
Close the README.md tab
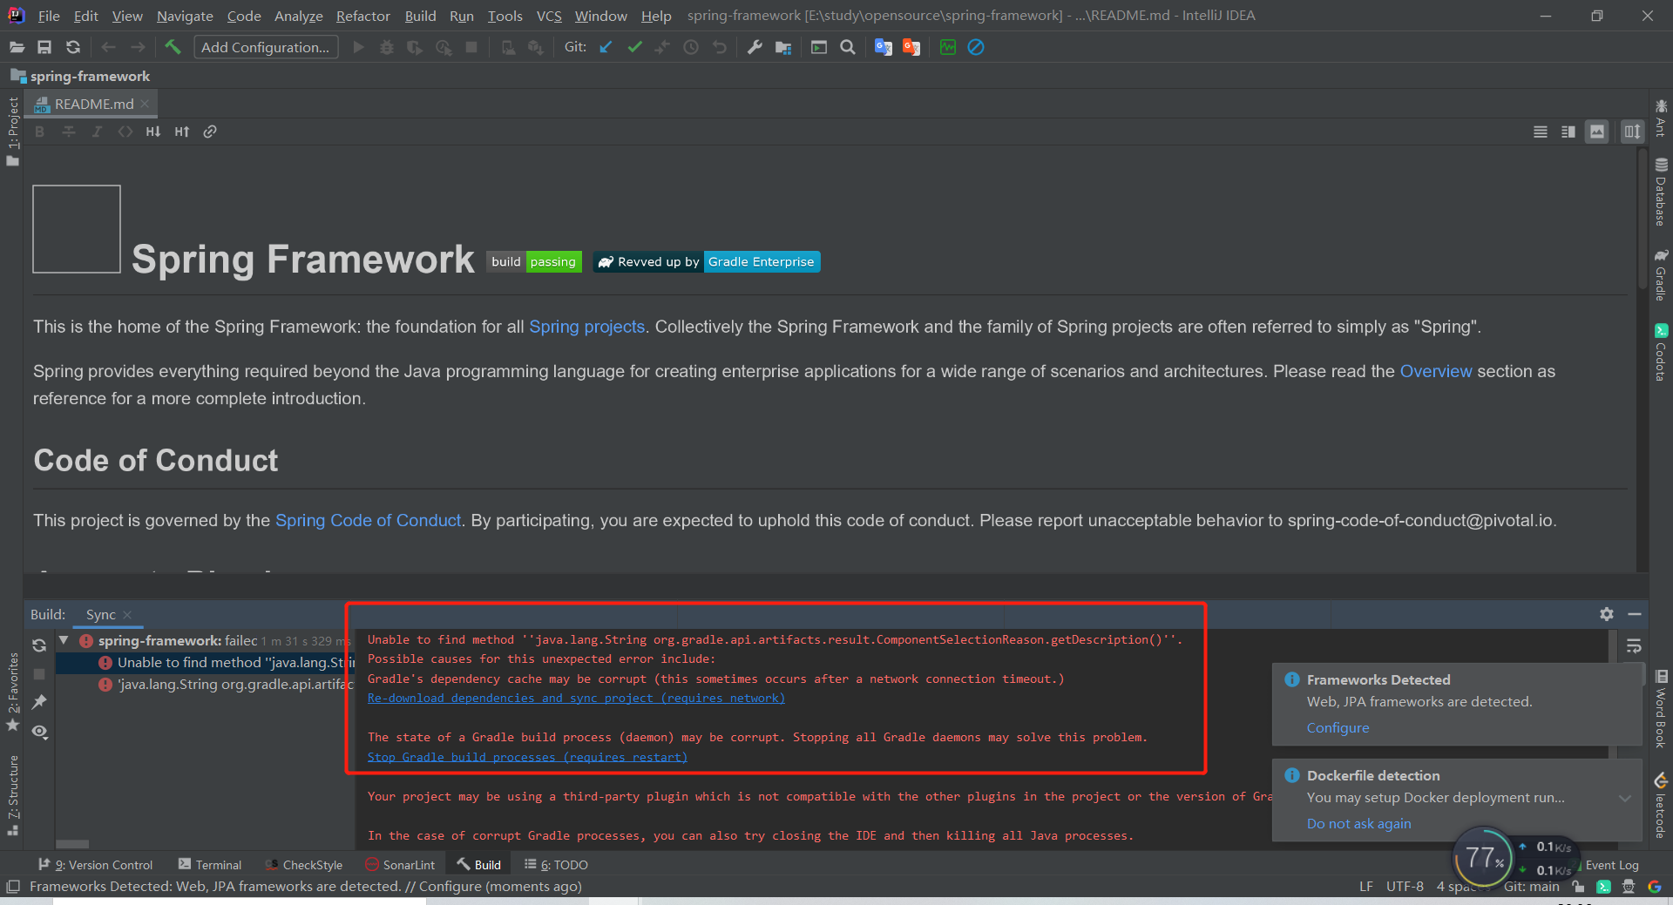[146, 104]
